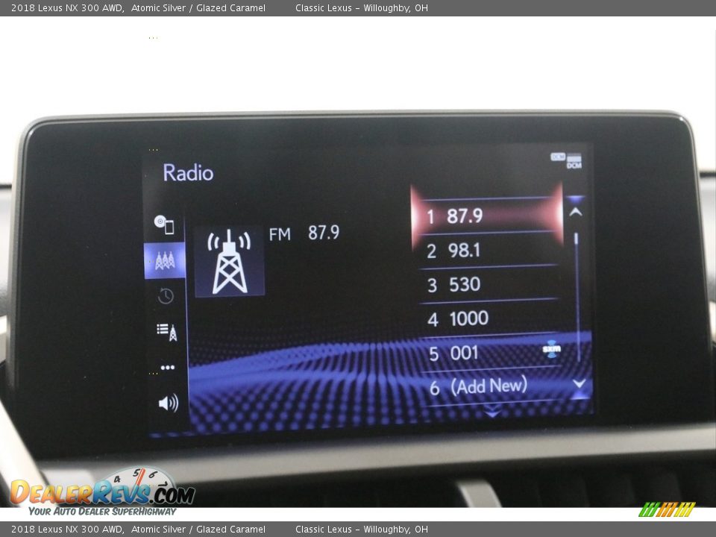Click the DealerRevs.com logo
The height and width of the screenshot is (537, 716).
103,492
